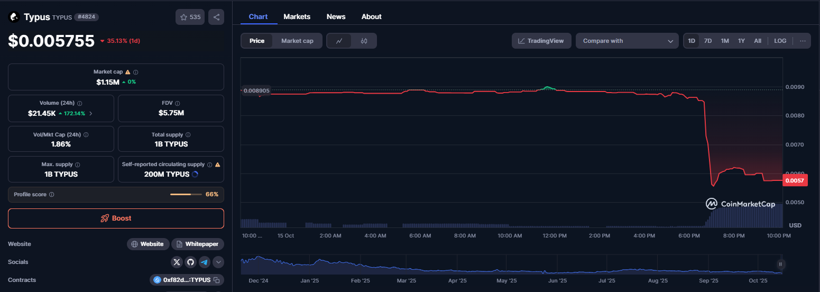820x292 pixels.
Task: Select the 7D time range
Action: pyautogui.click(x=707, y=41)
